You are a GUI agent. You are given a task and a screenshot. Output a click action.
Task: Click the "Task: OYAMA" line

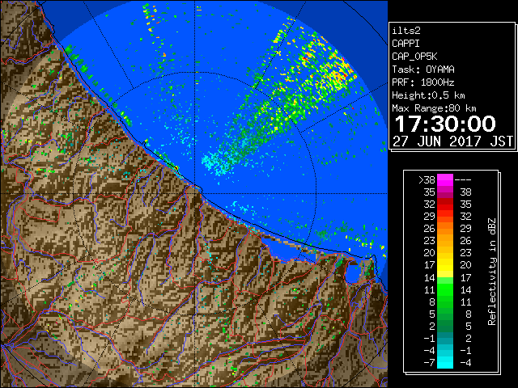point(423,70)
